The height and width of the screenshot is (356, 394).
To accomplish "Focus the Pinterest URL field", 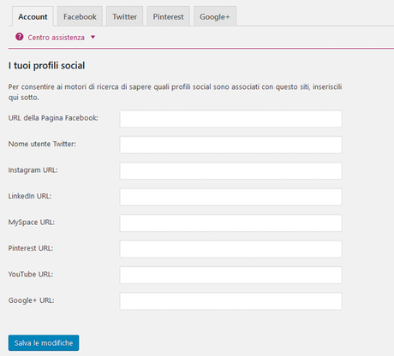I will pos(230,249).
